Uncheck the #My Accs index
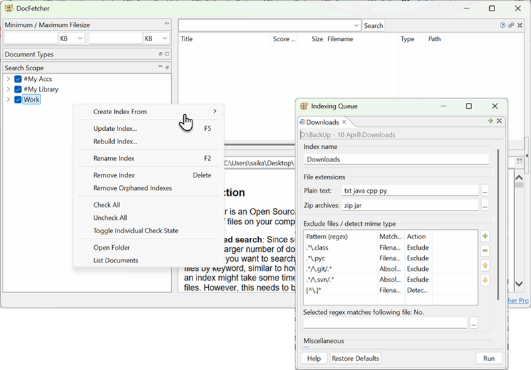Image resolution: width=531 pixels, height=370 pixels. pyautogui.click(x=18, y=79)
